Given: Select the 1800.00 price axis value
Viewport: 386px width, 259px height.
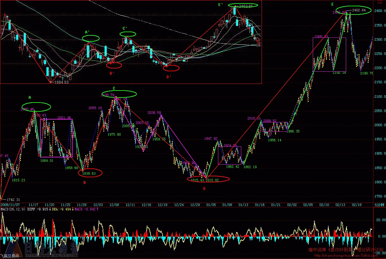Looking at the screenshot, I should tap(380, 182).
